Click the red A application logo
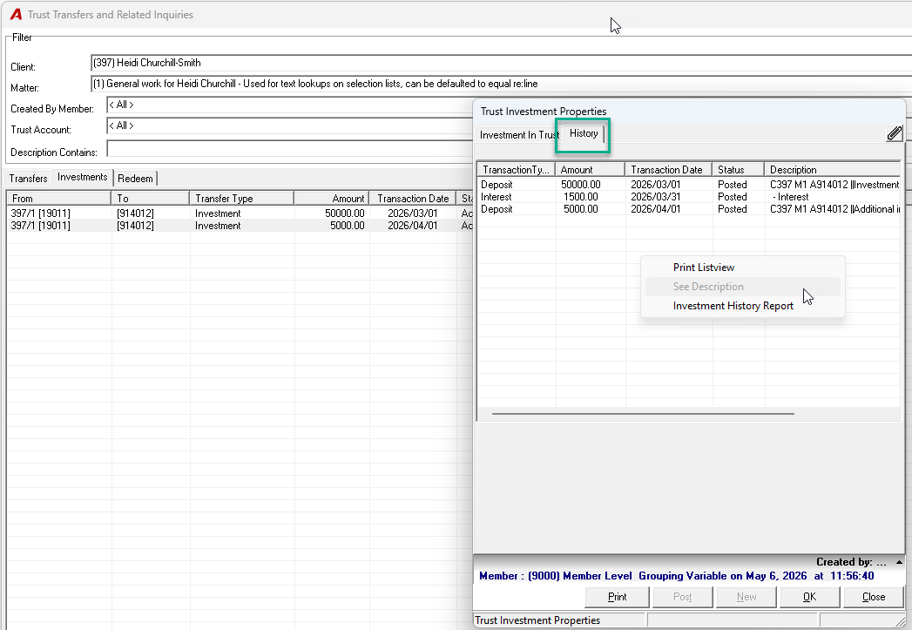 point(16,15)
